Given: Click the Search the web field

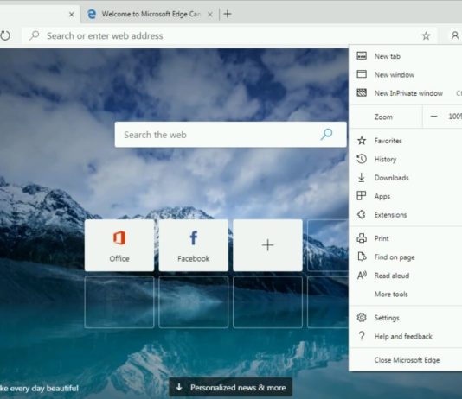Looking at the screenshot, I should tap(230, 135).
